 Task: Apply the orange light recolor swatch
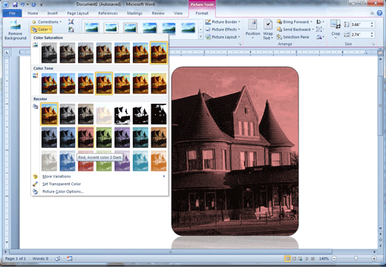pyautogui.click(x=159, y=161)
